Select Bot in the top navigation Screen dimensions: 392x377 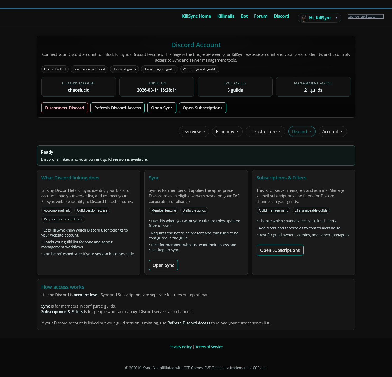click(244, 16)
